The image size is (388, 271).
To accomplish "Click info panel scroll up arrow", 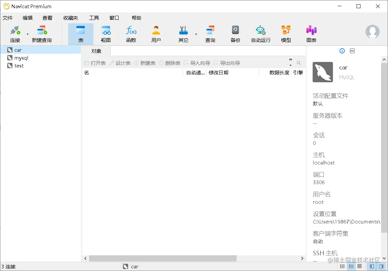I will pyautogui.click(x=384, y=59).
